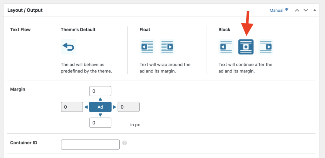Click the bottom margin input field
Screen dimensions: 325x158
[100, 123]
